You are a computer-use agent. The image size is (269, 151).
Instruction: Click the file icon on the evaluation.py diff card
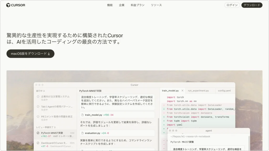[x=82, y=133]
